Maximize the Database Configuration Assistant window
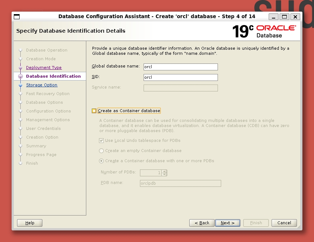 pyautogui.click(x=285, y=17)
